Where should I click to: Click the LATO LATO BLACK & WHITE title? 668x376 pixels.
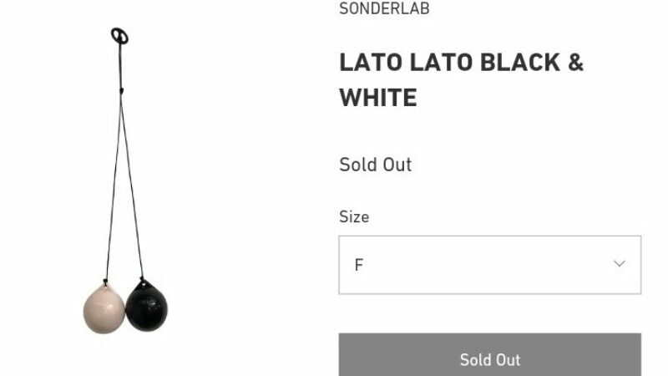coord(461,80)
